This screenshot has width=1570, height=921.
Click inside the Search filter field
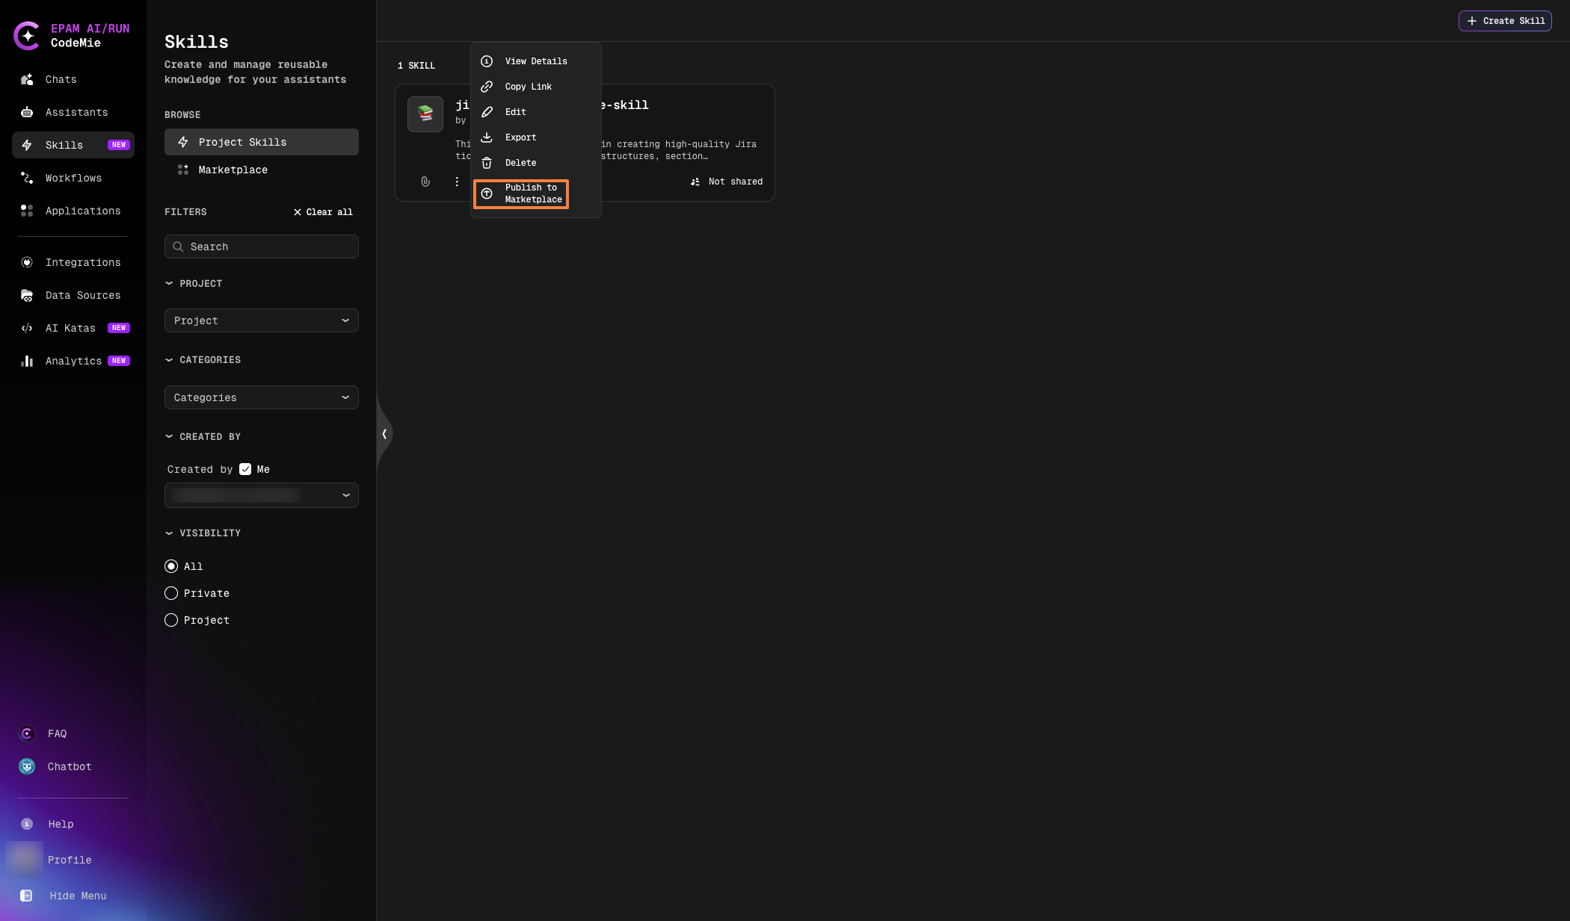261,246
